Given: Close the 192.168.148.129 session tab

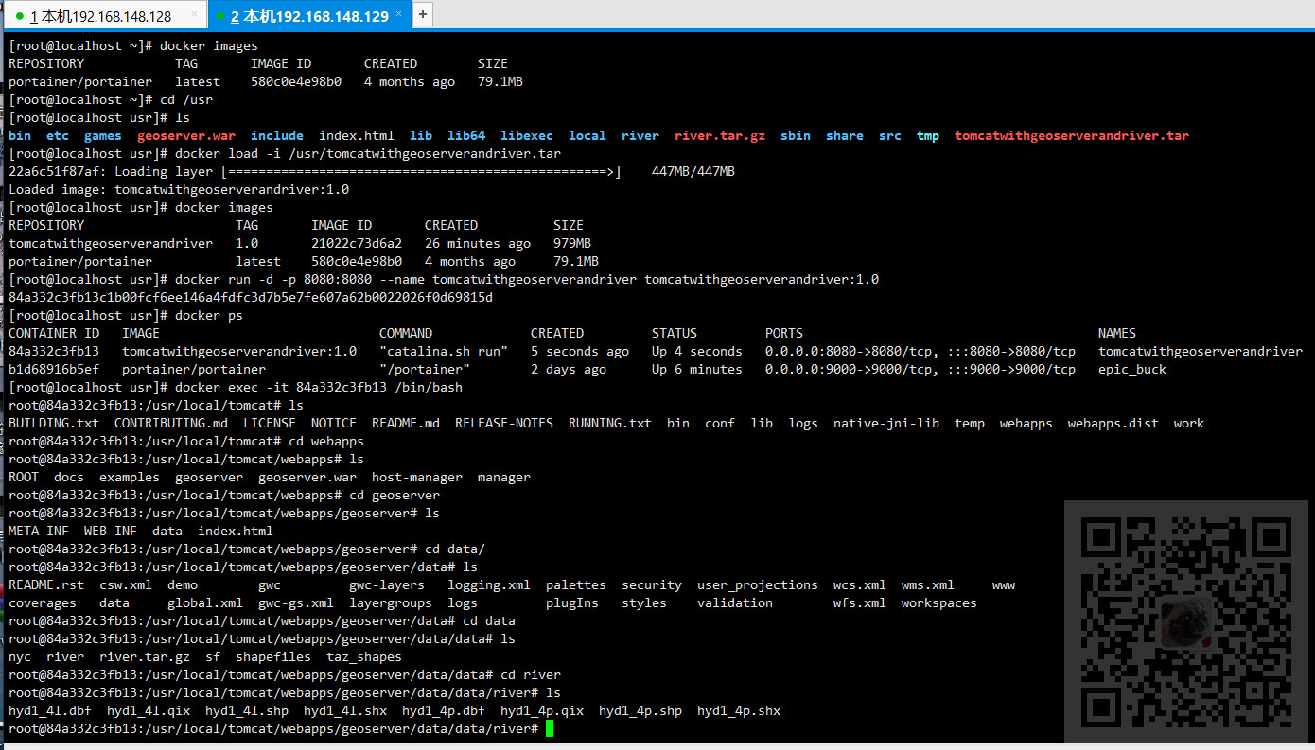Looking at the screenshot, I should click(398, 16).
